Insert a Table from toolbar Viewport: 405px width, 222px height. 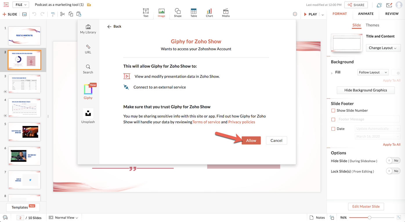(x=194, y=13)
